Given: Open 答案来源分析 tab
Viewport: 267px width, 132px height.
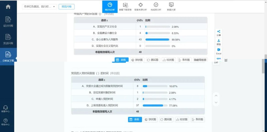Looking at the screenshot, I should click(140, 7).
